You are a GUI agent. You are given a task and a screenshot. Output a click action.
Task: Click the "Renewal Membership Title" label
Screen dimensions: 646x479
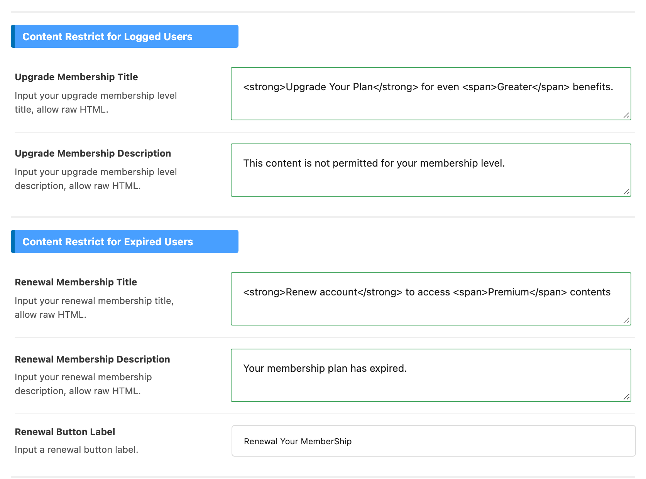click(76, 282)
